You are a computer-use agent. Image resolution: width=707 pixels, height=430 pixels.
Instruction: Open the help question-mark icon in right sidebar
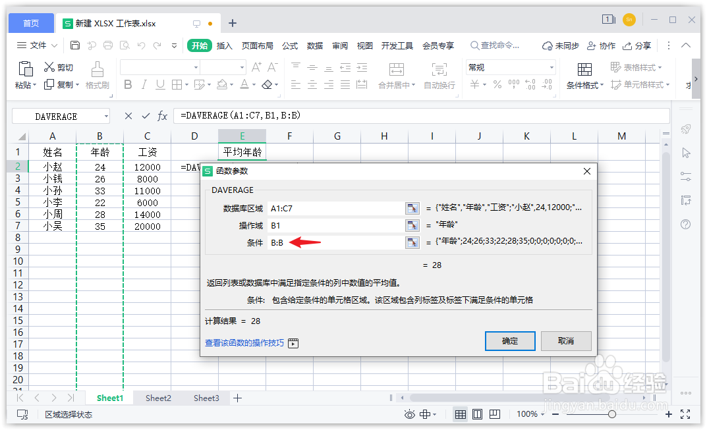point(685,224)
